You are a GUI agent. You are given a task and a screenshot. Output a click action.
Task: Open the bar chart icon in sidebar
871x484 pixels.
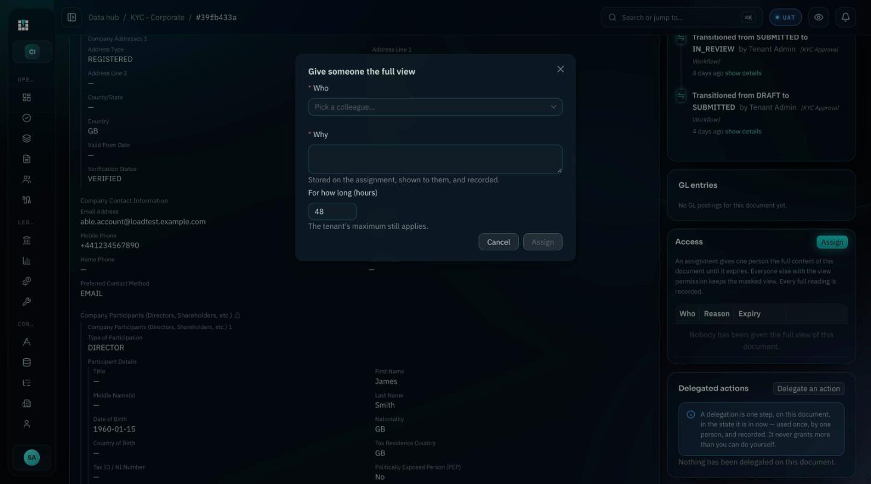(26, 261)
